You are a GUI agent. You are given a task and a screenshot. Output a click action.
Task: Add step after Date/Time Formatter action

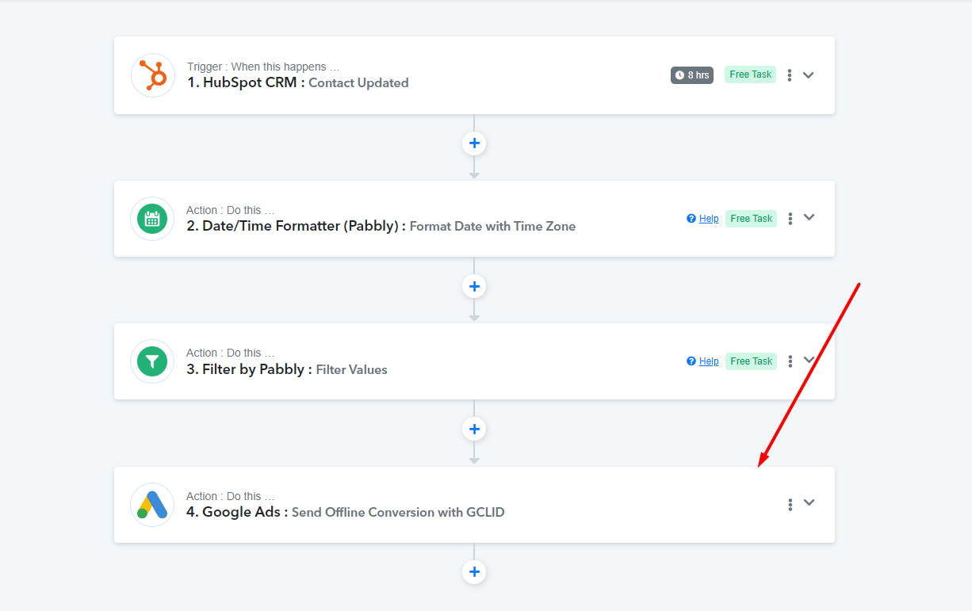(474, 286)
